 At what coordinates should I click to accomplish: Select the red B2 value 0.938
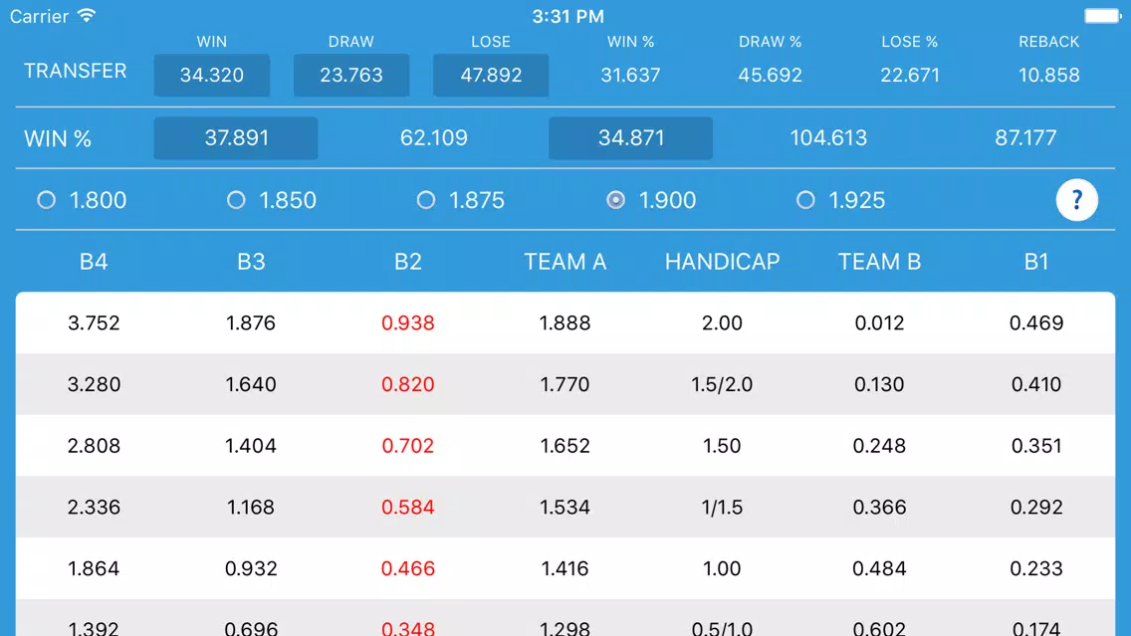point(407,323)
